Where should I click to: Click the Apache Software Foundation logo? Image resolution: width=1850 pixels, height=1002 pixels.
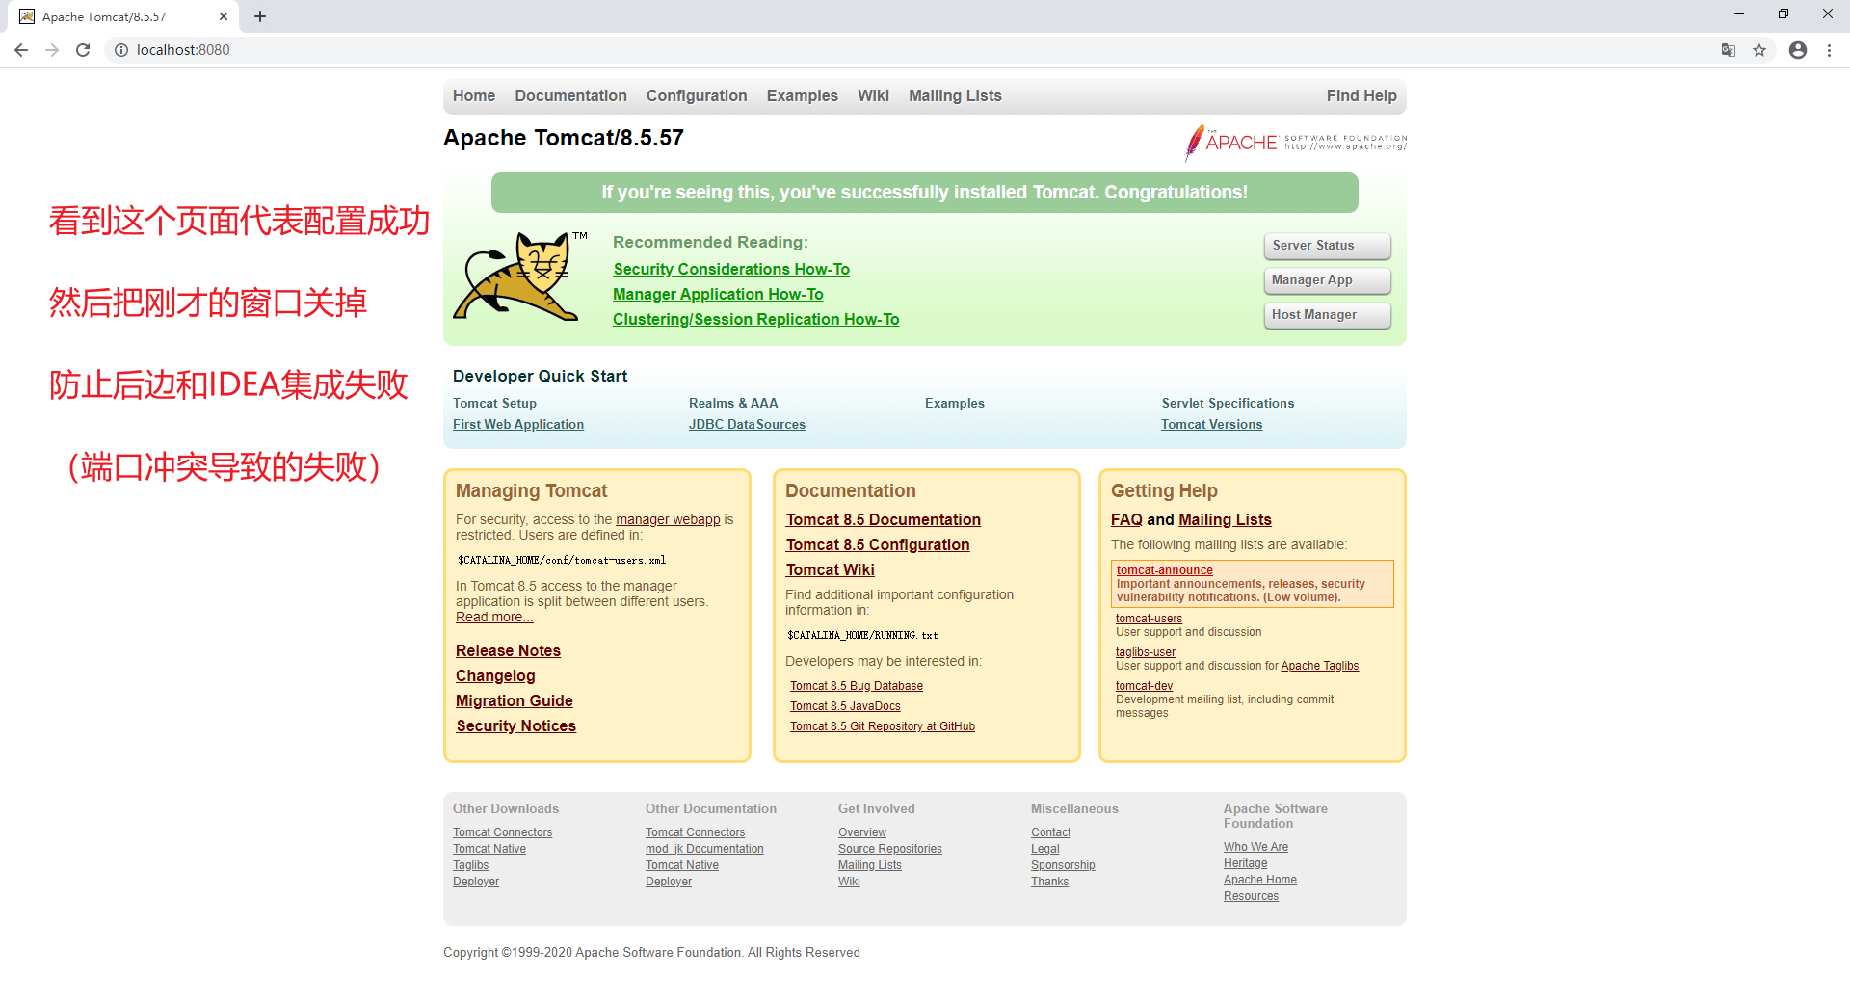[1296, 143]
